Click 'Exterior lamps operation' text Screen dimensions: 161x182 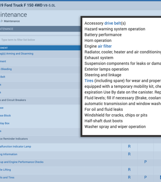[107, 69]
